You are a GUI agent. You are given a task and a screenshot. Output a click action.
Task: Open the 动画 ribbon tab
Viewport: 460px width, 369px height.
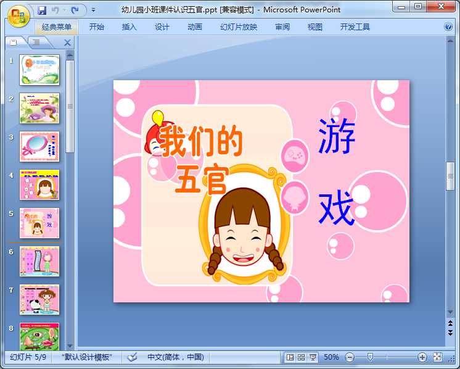[195, 27]
